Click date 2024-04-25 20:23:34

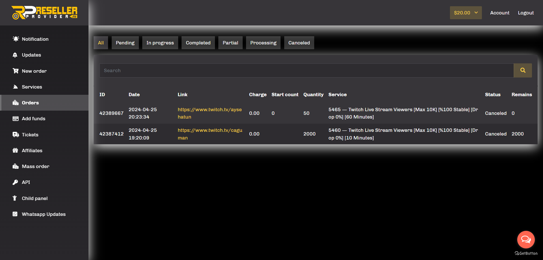coord(143,113)
